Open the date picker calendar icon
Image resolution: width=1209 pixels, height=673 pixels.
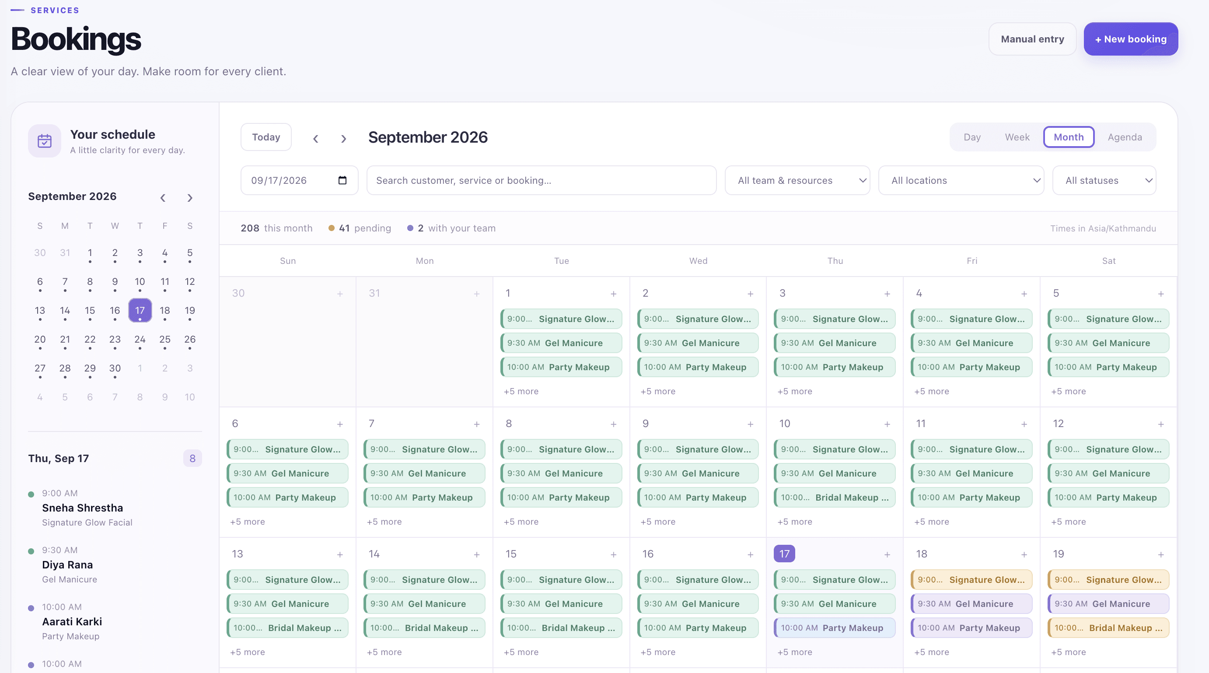(x=342, y=180)
